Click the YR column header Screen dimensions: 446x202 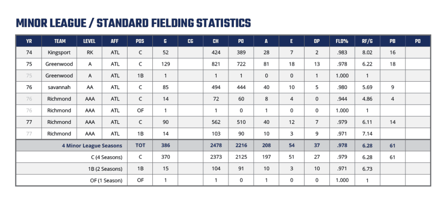pyautogui.click(x=29, y=41)
